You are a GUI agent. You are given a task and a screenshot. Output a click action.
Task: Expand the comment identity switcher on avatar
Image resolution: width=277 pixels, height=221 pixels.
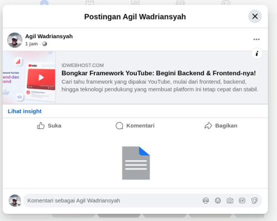19,204
